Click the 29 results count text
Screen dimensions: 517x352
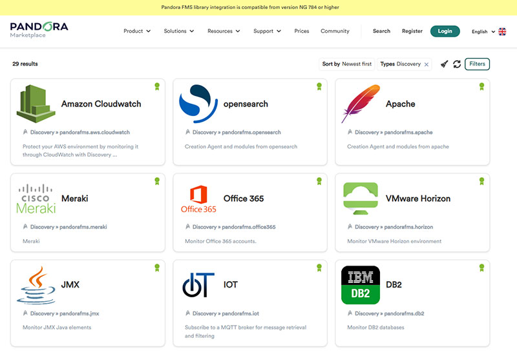click(x=25, y=64)
